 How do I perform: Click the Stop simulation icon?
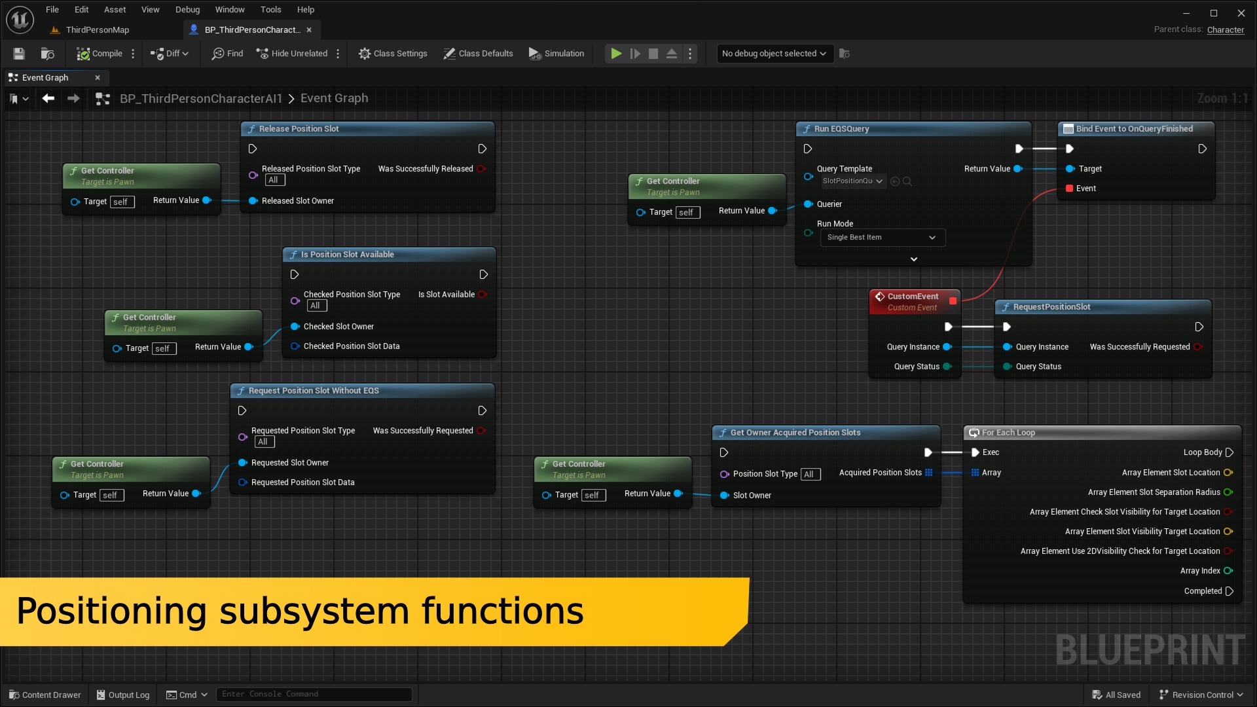tap(653, 54)
